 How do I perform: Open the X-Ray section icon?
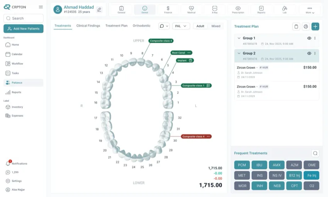215,9
